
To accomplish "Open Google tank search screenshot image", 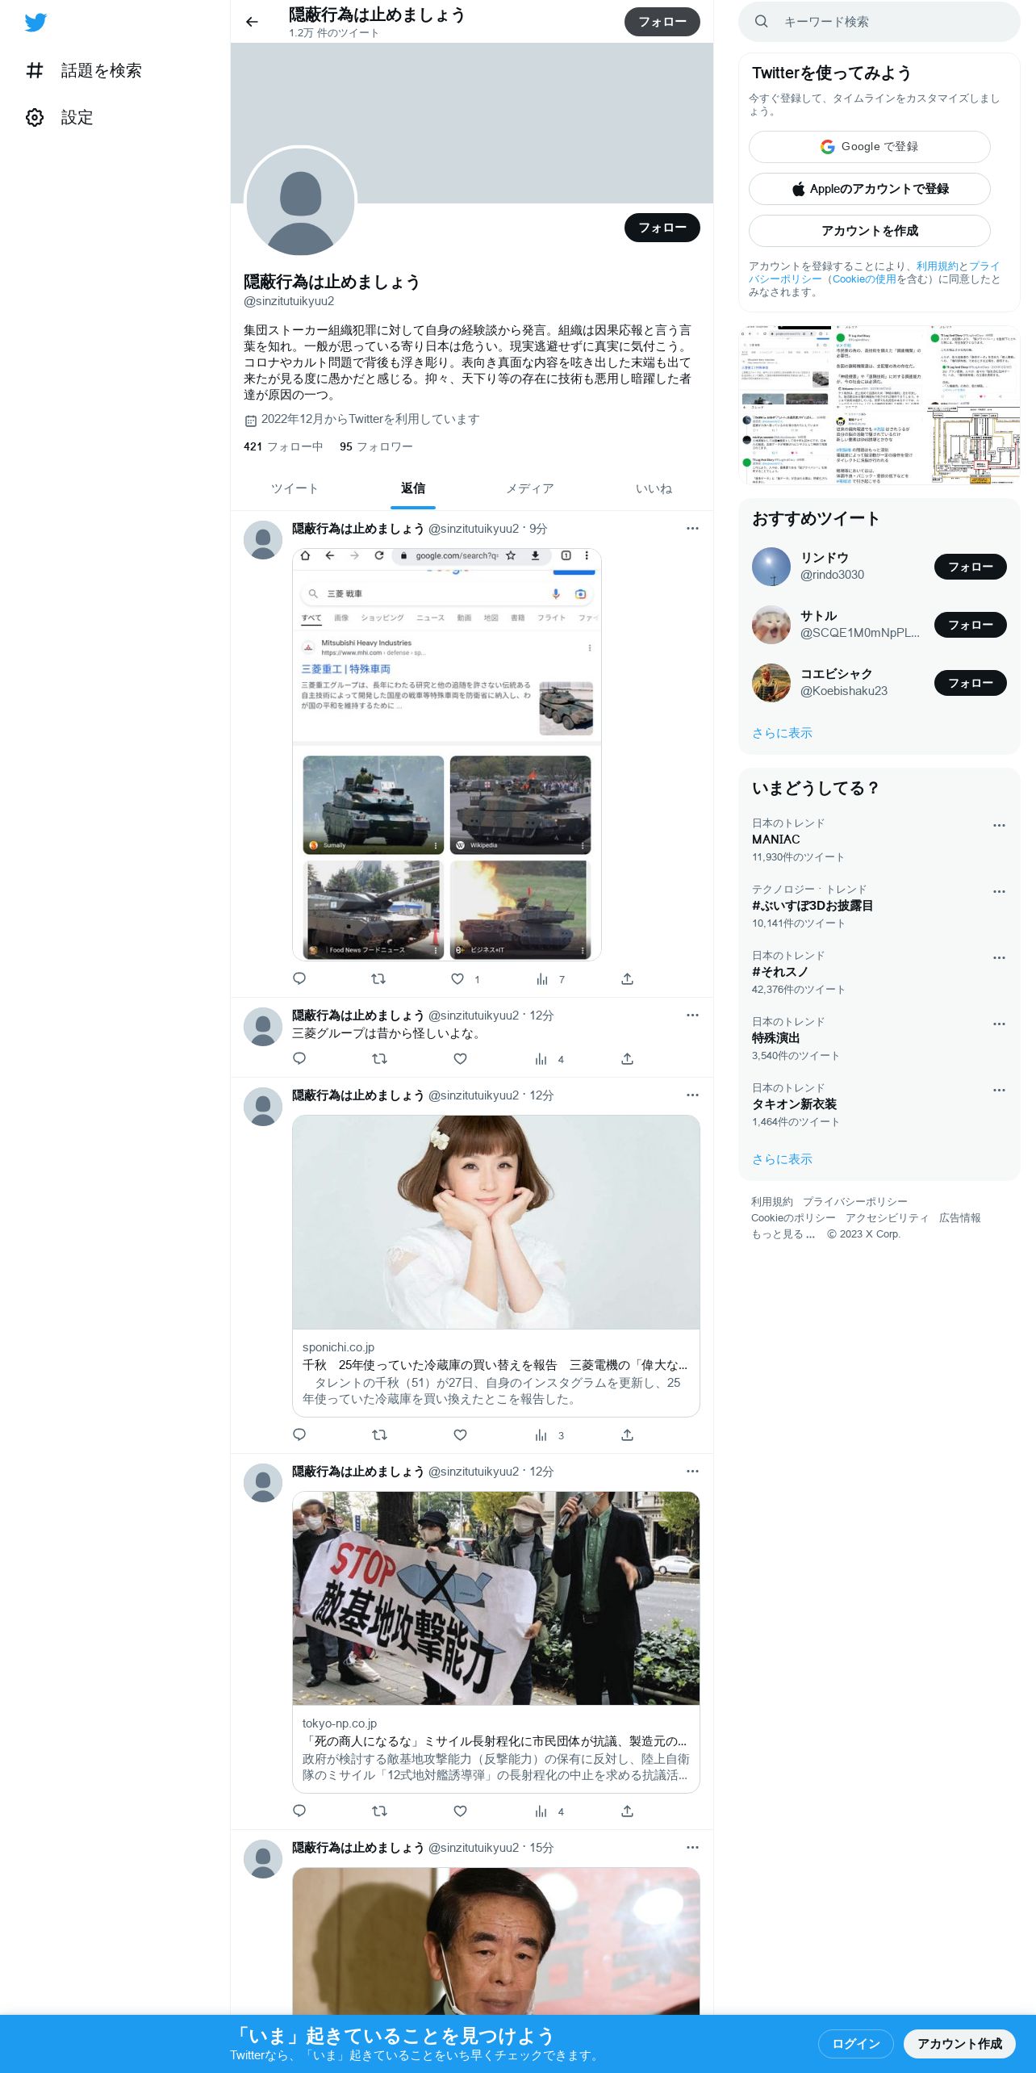I will [447, 754].
